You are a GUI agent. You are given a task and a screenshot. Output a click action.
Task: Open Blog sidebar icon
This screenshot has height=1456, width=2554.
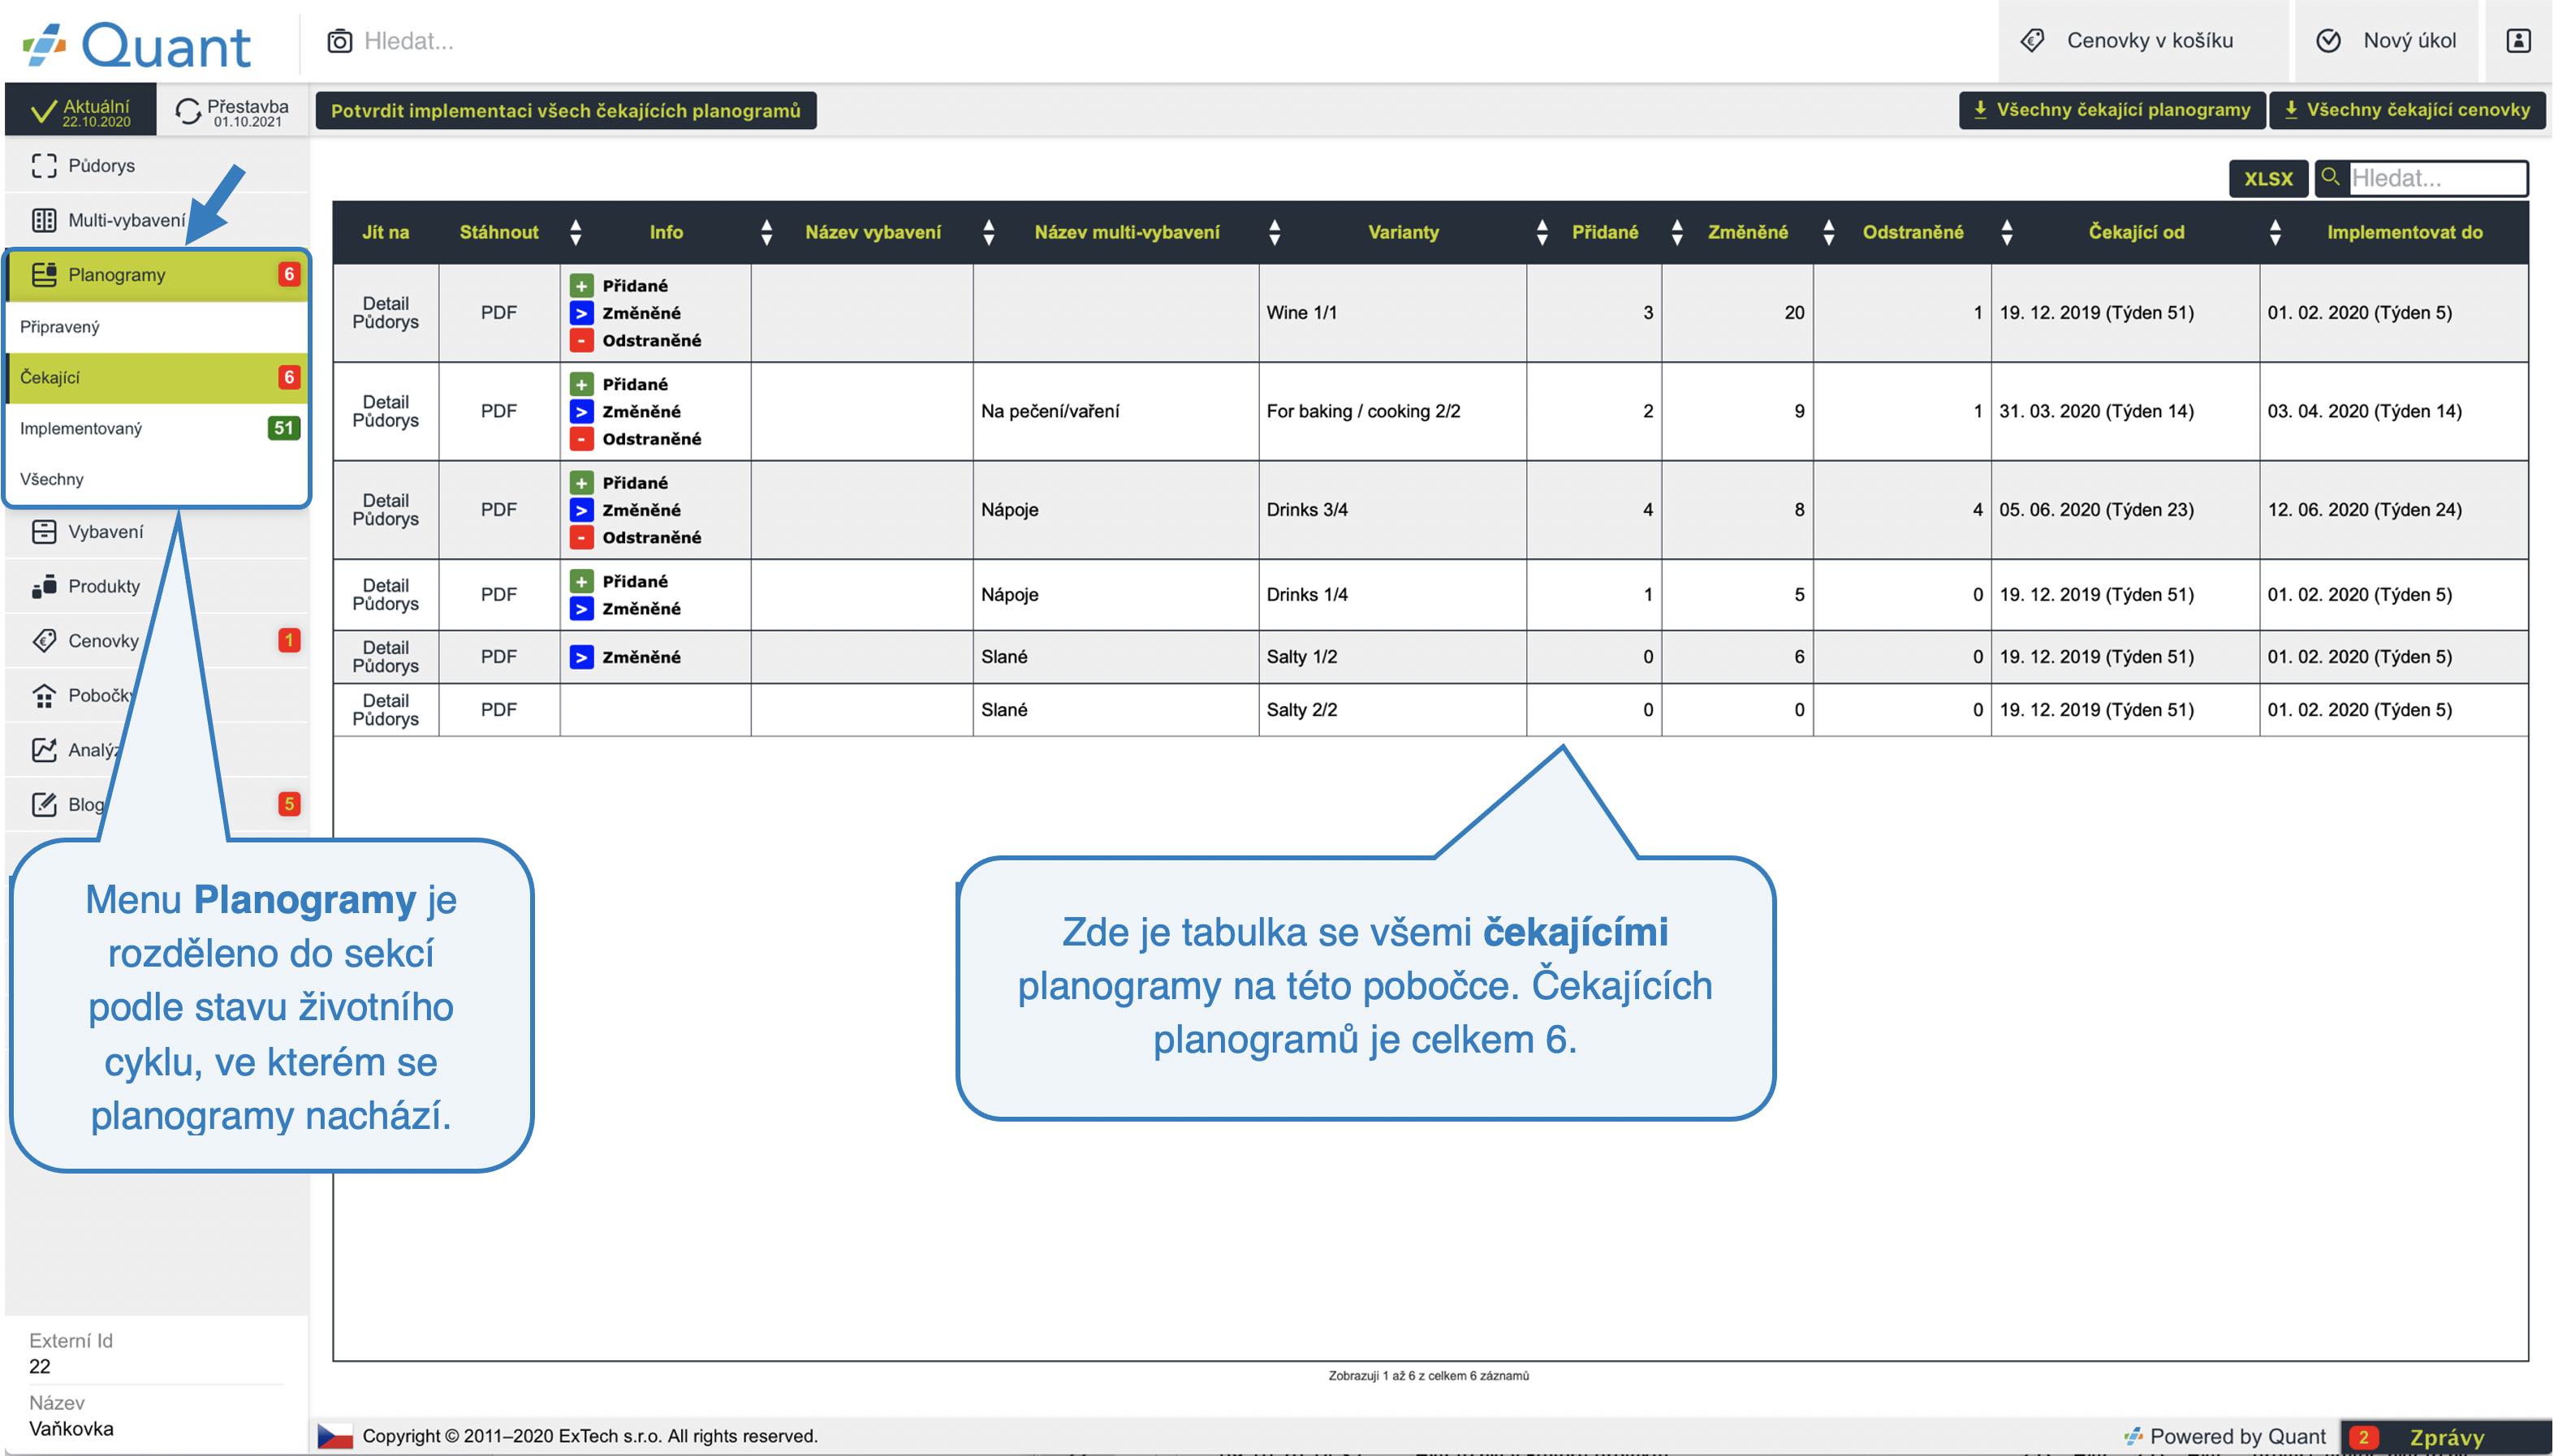pyautogui.click(x=44, y=804)
